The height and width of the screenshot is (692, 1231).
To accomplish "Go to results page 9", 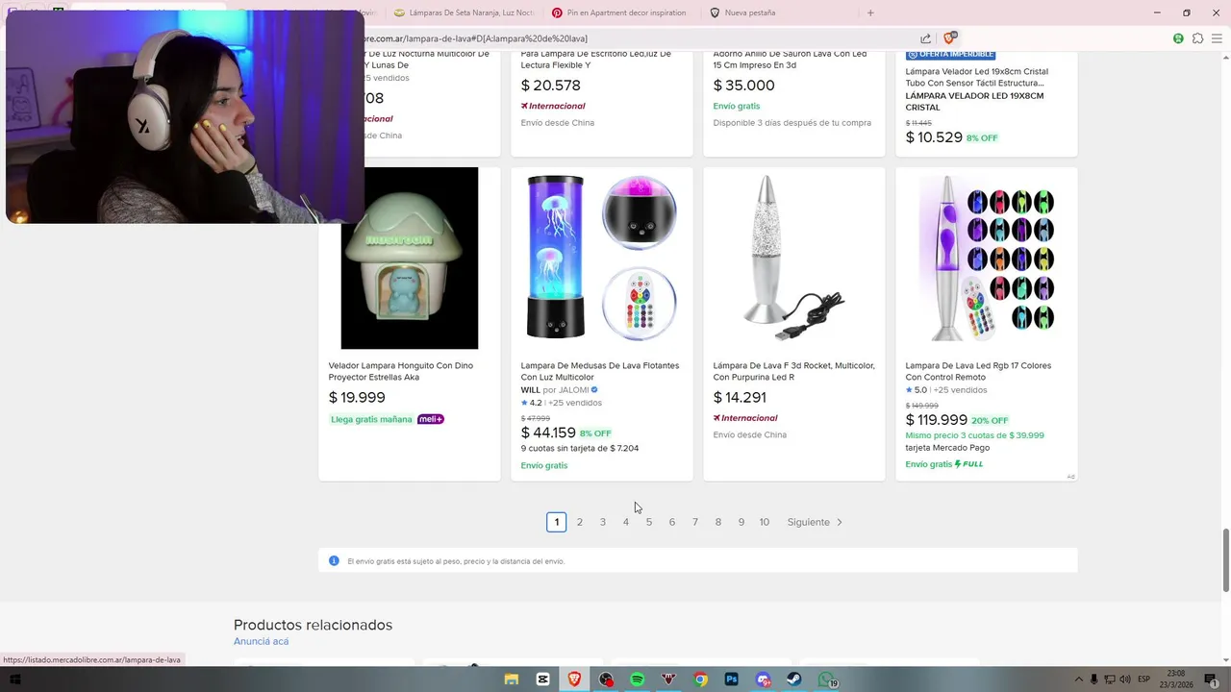I will pos(741,522).
